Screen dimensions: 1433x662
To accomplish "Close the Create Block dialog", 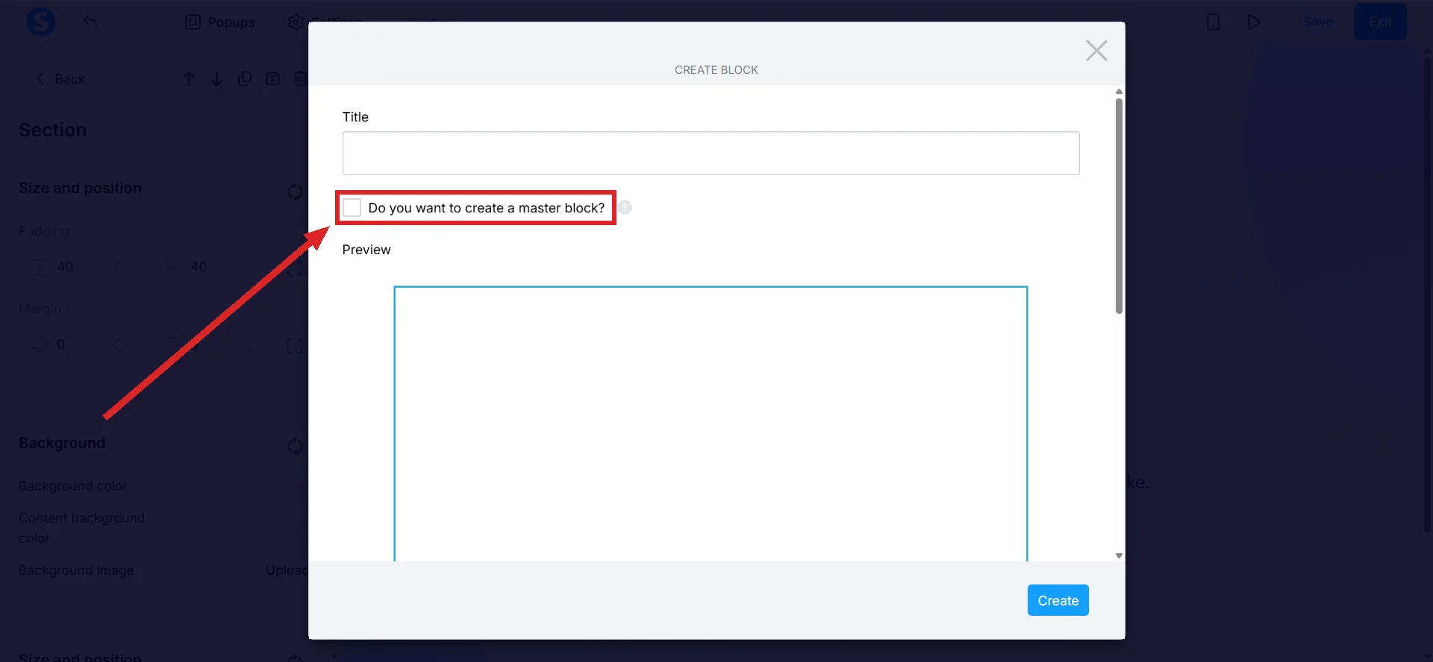I will pyautogui.click(x=1096, y=51).
